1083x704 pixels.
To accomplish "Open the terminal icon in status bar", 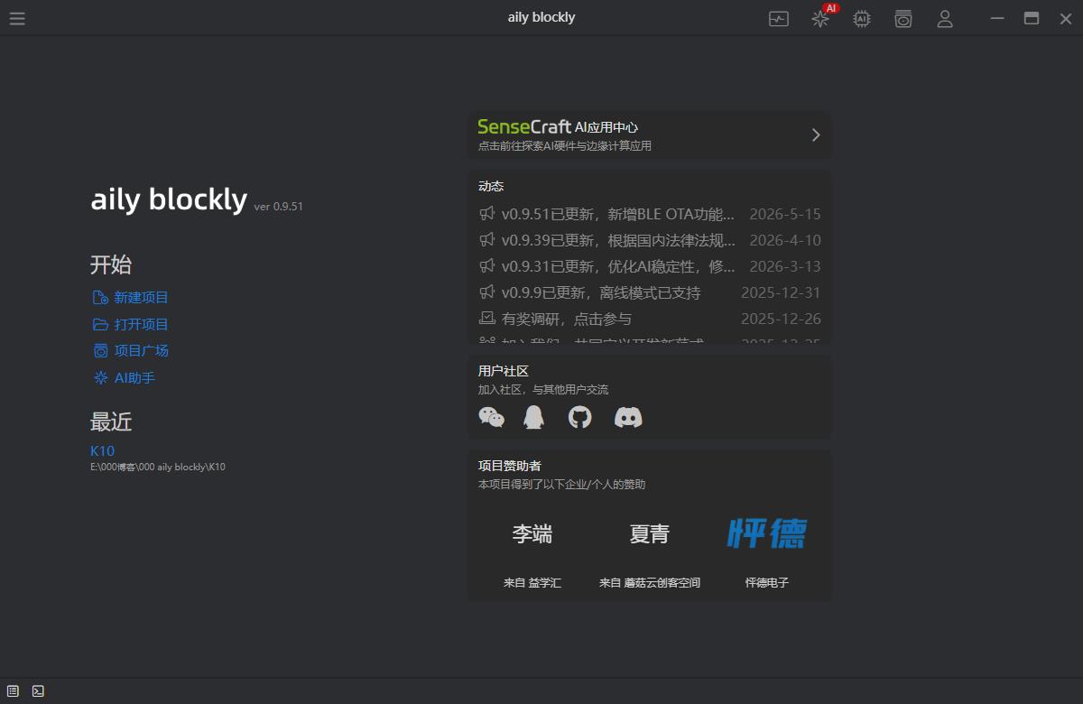I will point(38,691).
